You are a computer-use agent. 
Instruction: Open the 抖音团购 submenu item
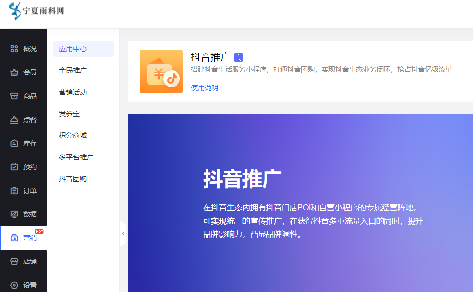[x=73, y=179]
